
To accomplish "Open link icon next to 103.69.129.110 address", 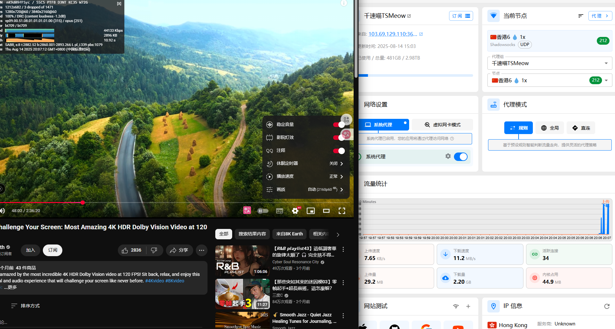I will pos(421,34).
